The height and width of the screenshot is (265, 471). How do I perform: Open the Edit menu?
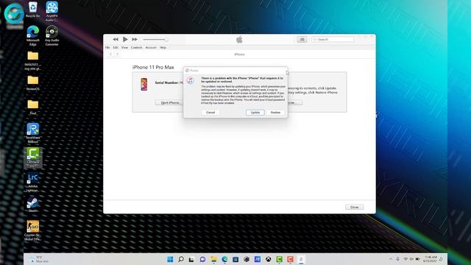click(116, 47)
